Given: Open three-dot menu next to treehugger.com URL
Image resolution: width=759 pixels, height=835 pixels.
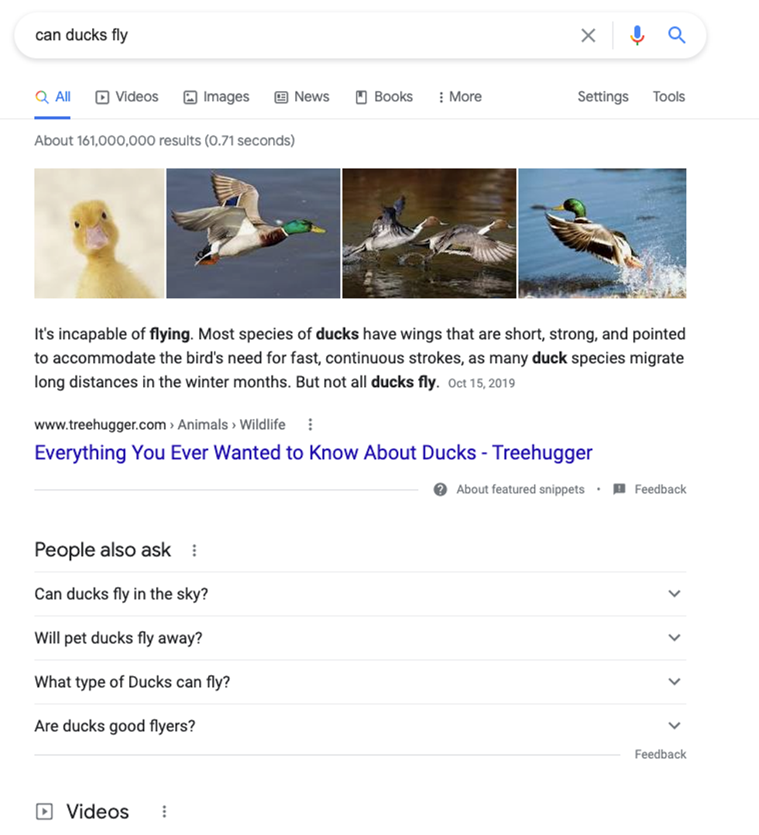Looking at the screenshot, I should 310,424.
